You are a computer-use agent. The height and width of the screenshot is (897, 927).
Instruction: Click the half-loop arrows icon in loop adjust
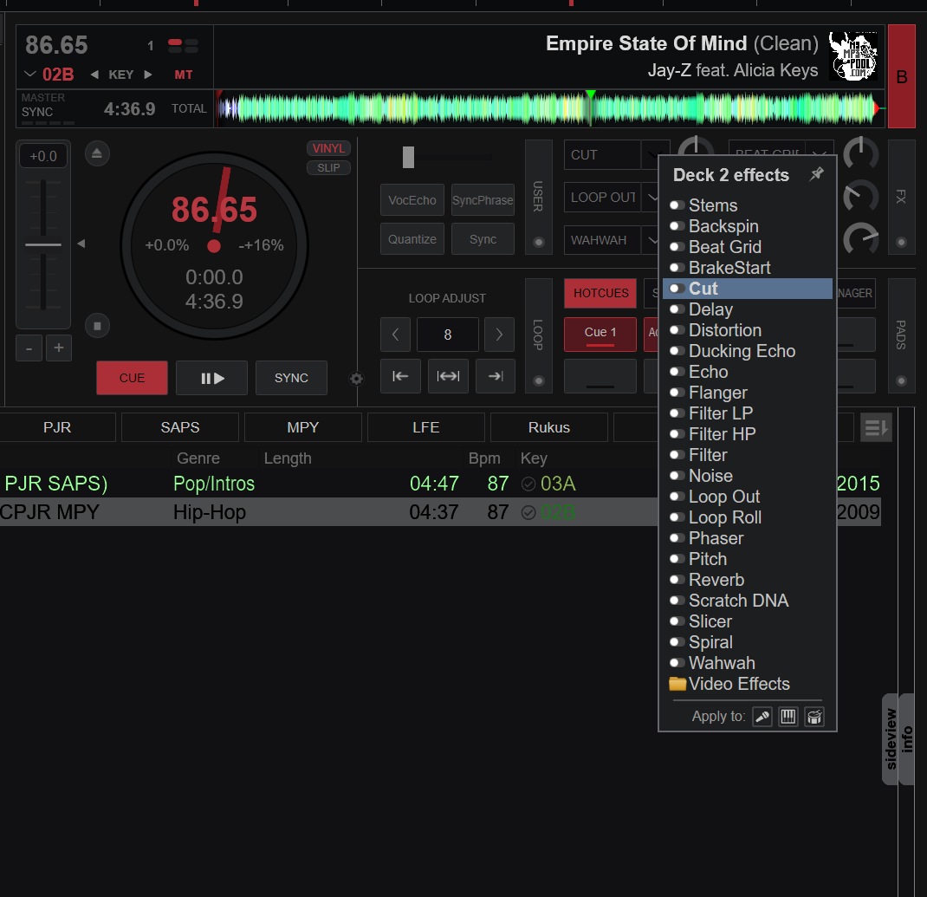tap(448, 376)
